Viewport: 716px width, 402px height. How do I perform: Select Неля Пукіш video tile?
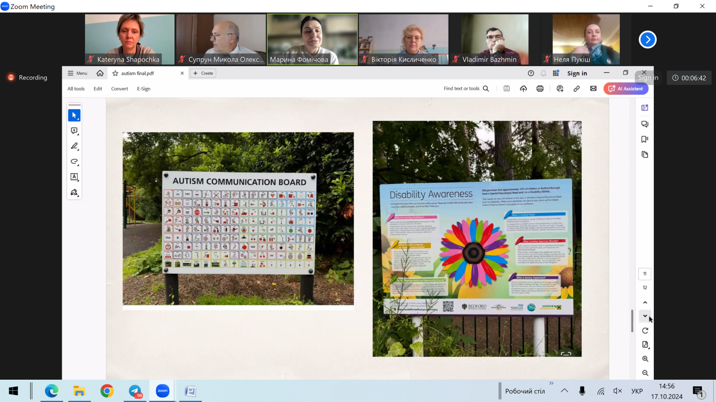pyautogui.click(x=586, y=39)
